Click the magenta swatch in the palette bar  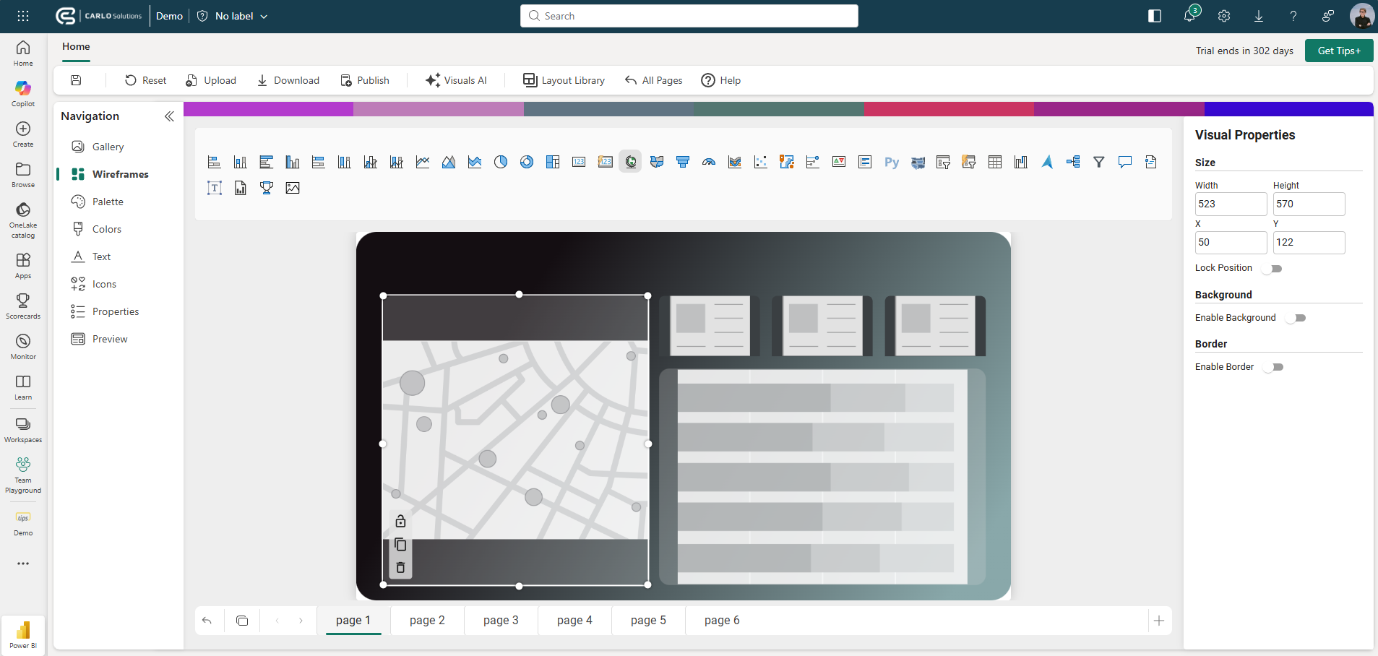(x=267, y=108)
